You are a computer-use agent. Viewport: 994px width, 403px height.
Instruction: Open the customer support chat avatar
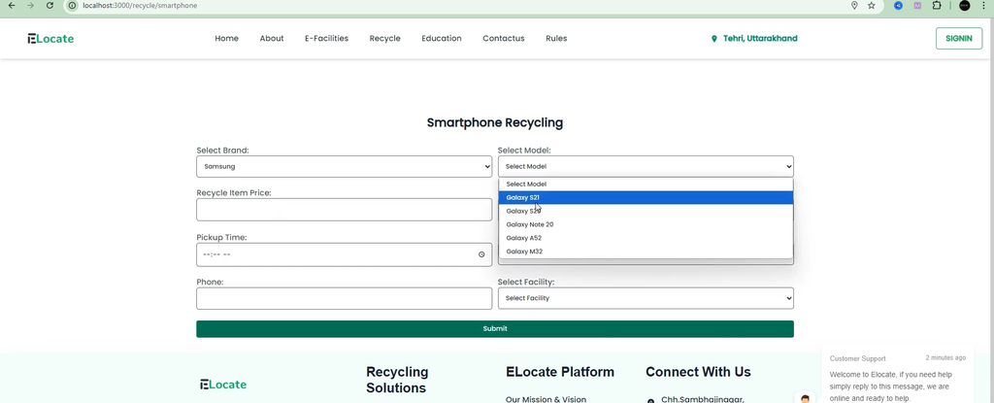pyautogui.click(x=805, y=398)
